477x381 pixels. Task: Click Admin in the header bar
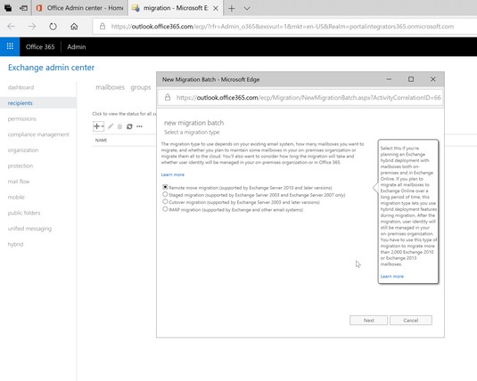click(x=77, y=47)
